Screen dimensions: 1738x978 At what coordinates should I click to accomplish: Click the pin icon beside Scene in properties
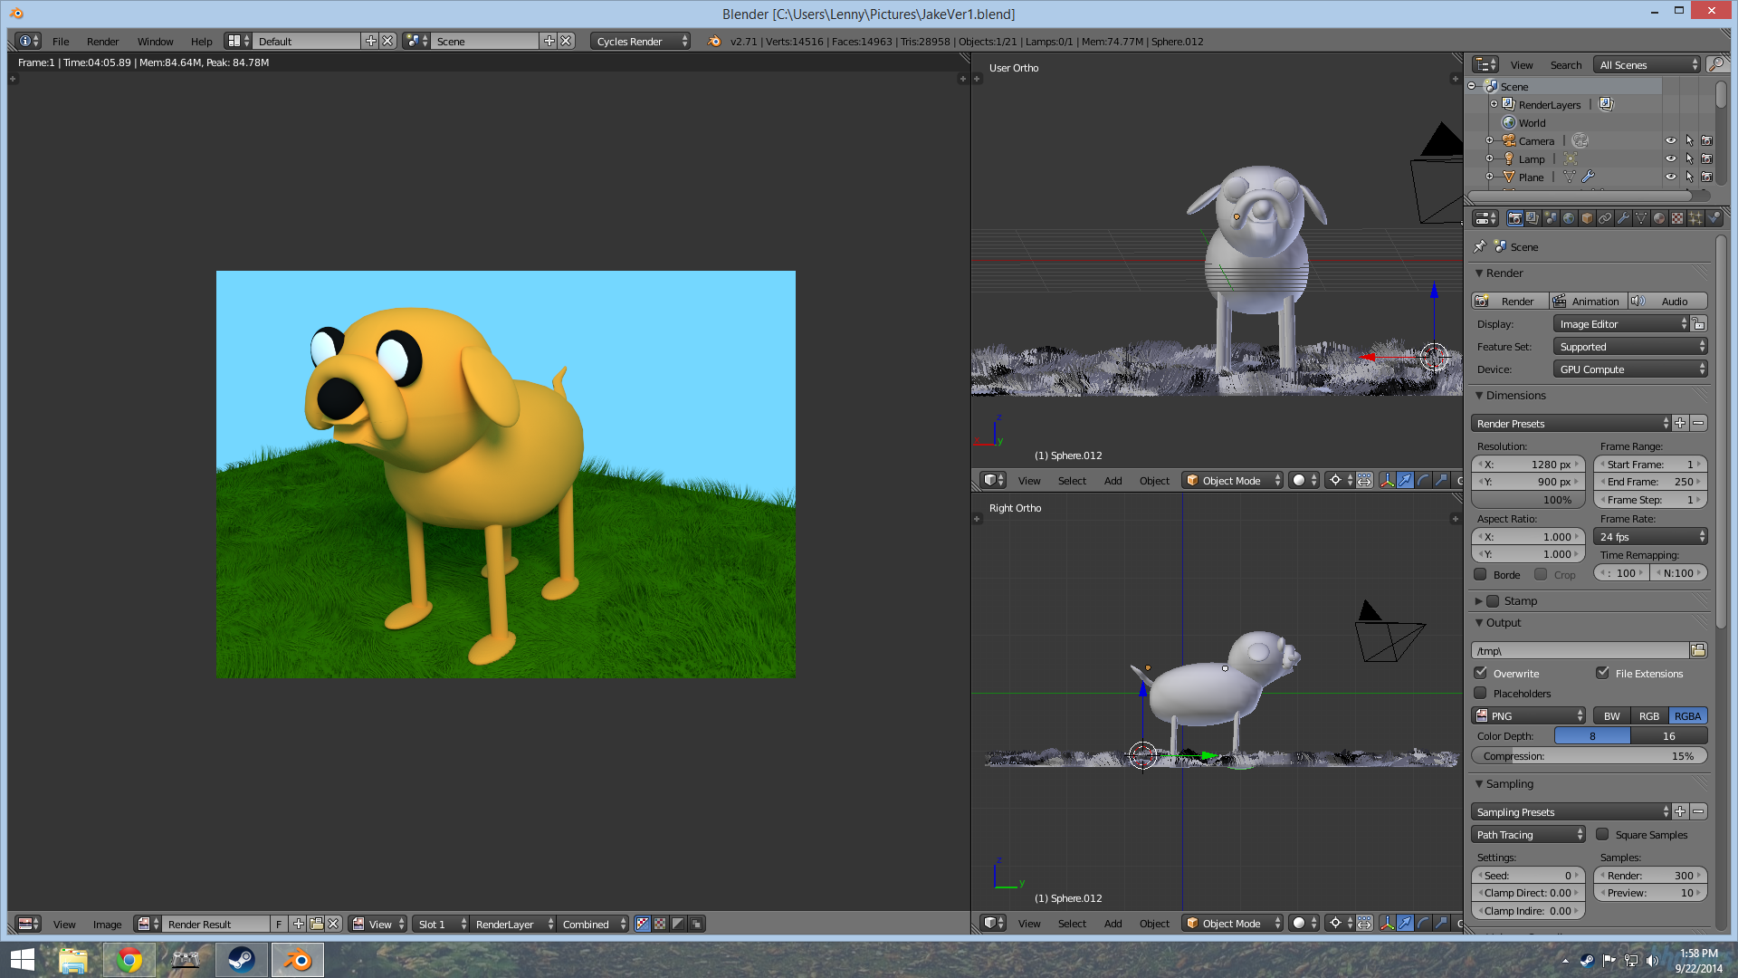pyautogui.click(x=1480, y=246)
